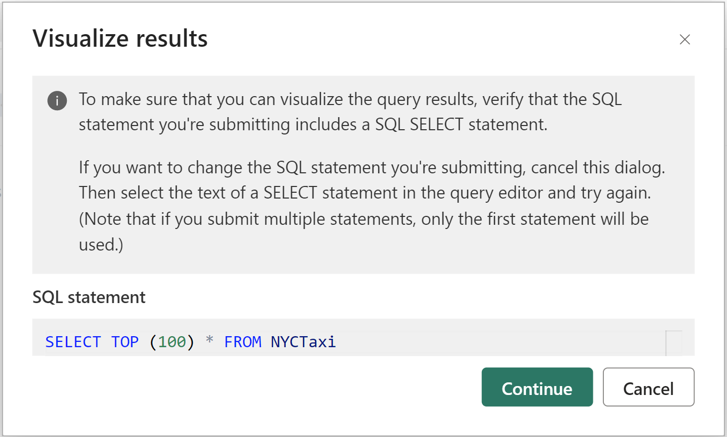The height and width of the screenshot is (437, 727).
Task: Dismiss dialog using the Cancel button
Action: (x=649, y=387)
